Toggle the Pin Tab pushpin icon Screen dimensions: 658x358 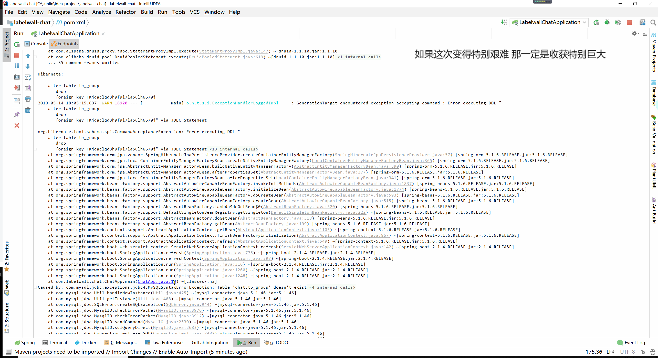tap(17, 114)
